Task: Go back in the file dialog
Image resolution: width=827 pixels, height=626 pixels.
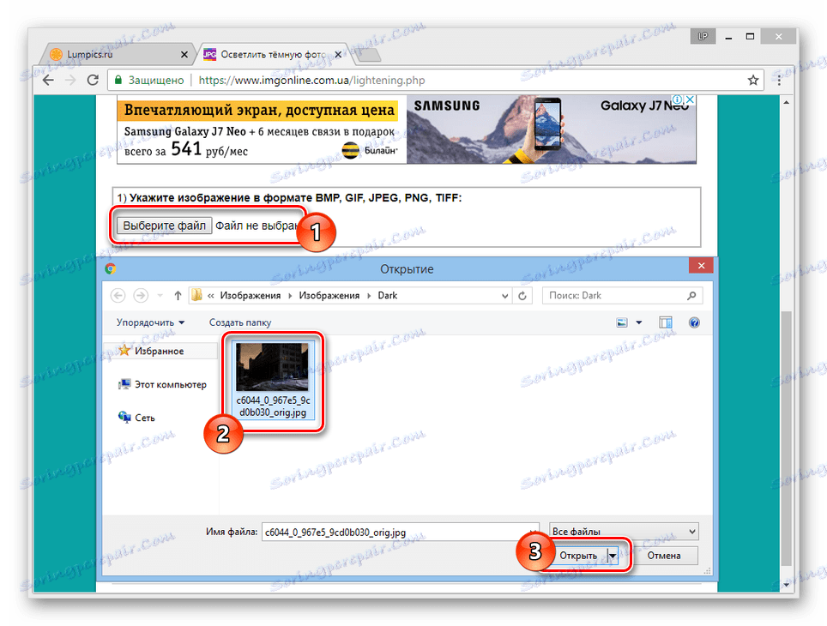Action: (x=118, y=296)
